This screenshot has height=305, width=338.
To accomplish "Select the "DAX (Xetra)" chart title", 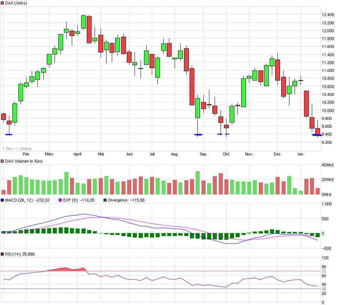I will point(16,3).
